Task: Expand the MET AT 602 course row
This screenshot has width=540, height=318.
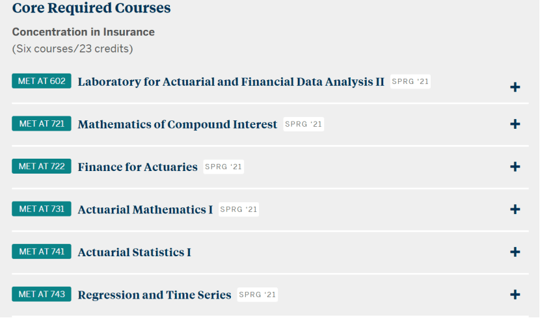Action: pyautogui.click(x=515, y=87)
